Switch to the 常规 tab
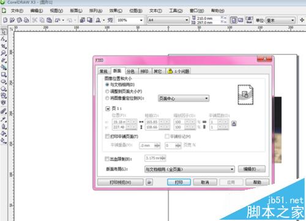 pyautogui.click(x=103, y=71)
